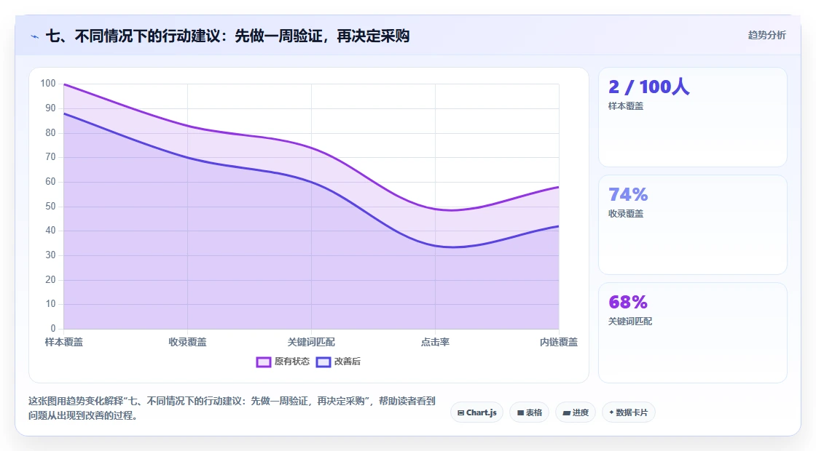The image size is (816, 451).
Task: Click the chart description paragraph text
Action: (x=232, y=408)
